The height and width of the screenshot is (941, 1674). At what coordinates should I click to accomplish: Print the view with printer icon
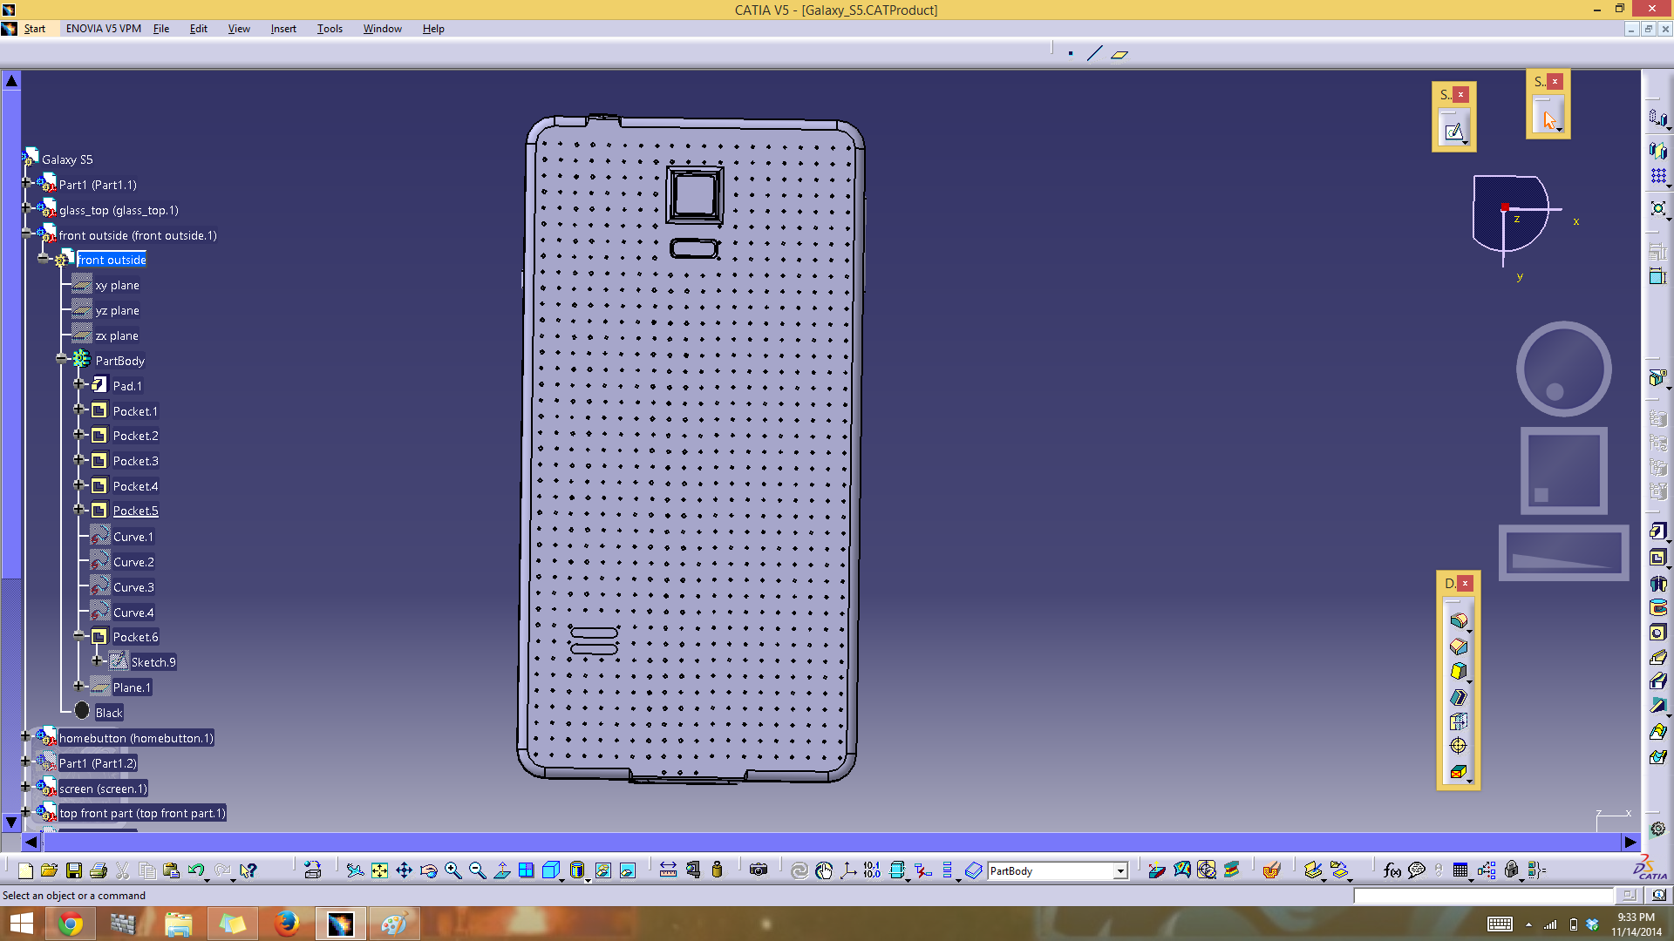click(x=99, y=870)
